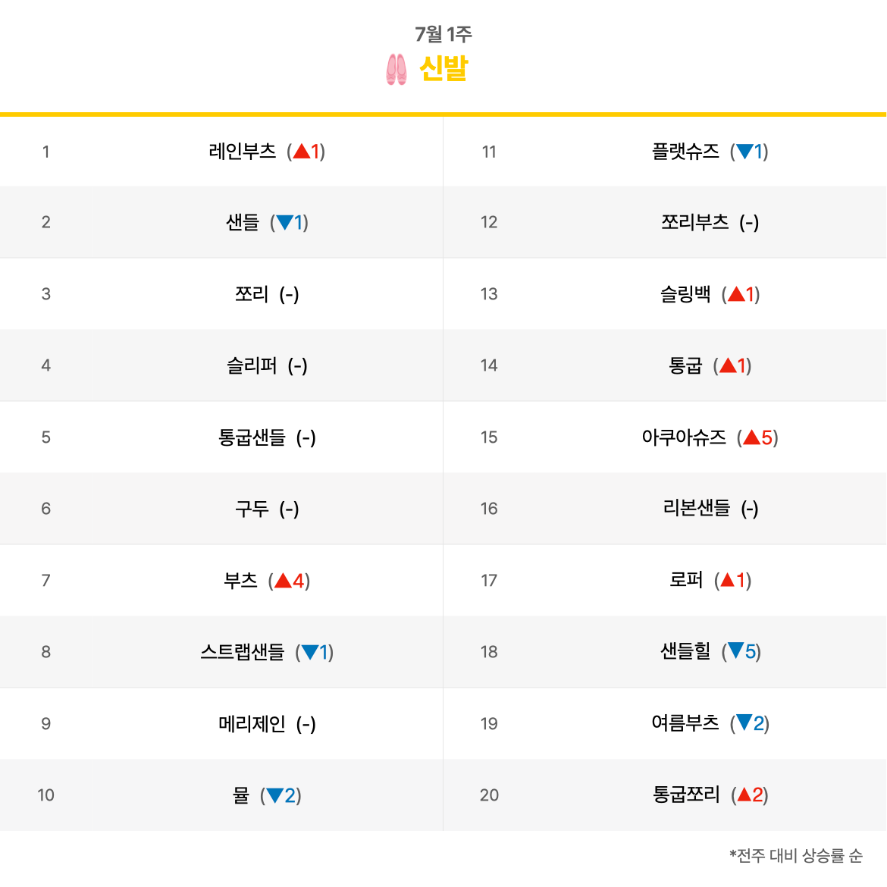
Task: Click the red up arrow beside 레인부츠
Action: (302, 151)
